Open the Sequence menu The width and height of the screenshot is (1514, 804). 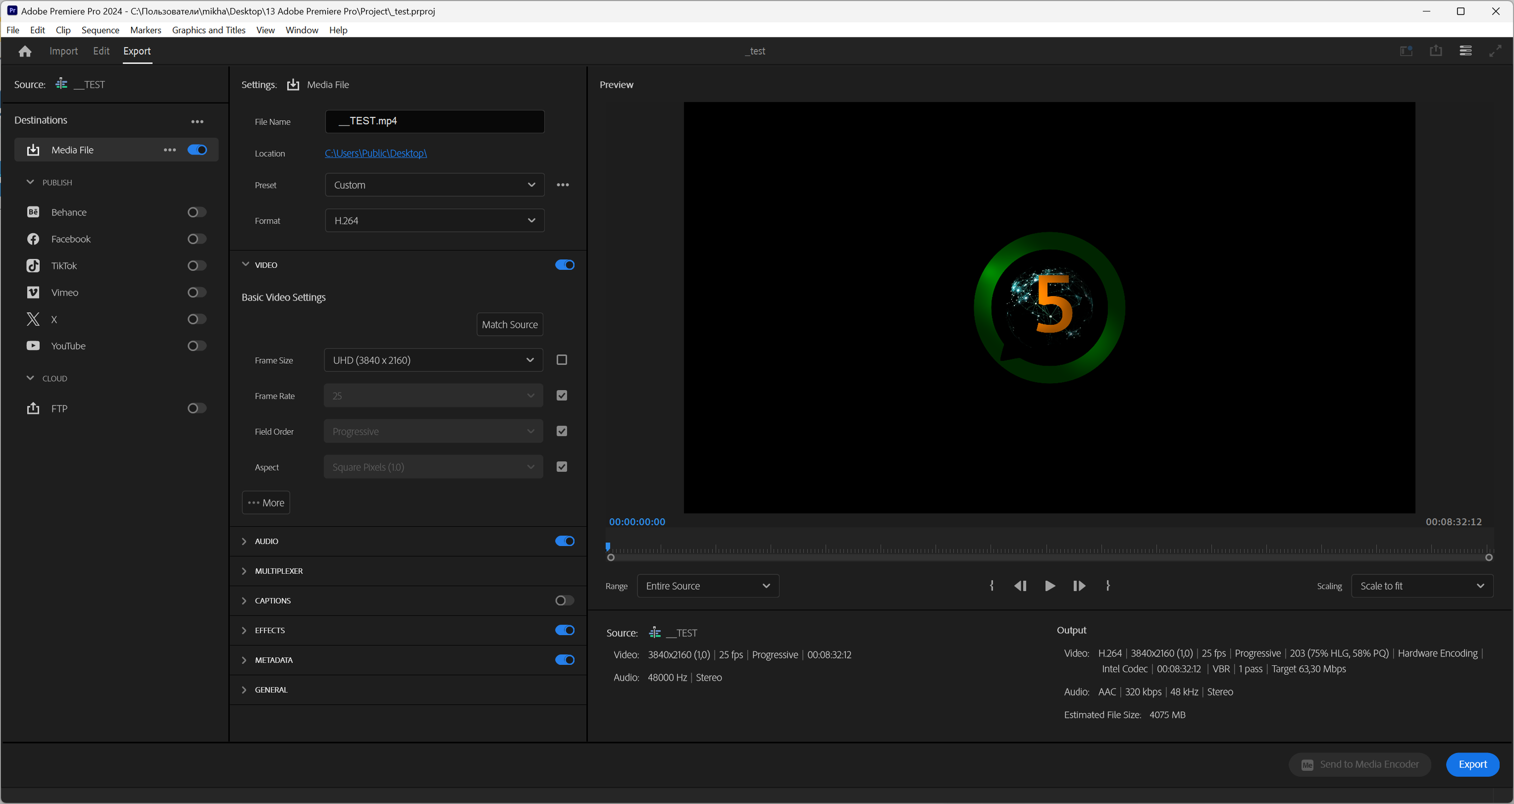click(100, 30)
